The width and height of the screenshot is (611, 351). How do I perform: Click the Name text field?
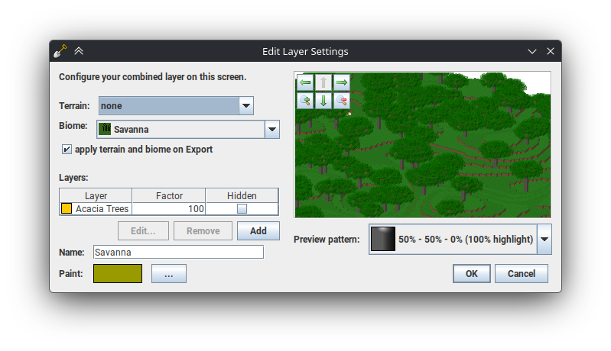[x=178, y=252]
